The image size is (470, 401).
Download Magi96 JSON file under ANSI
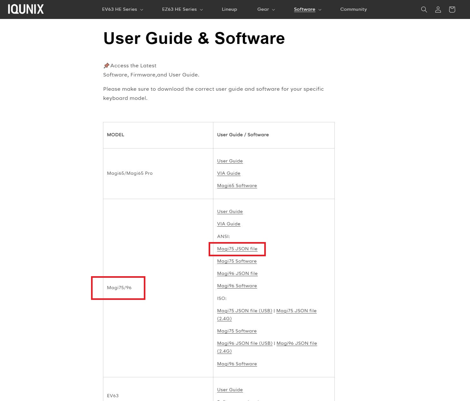237,273
